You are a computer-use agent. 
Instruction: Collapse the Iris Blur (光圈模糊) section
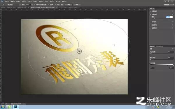tap(150, 14)
